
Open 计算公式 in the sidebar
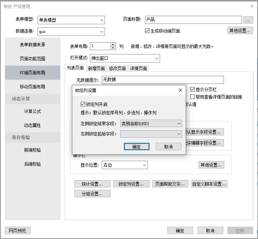click(32, 111)
